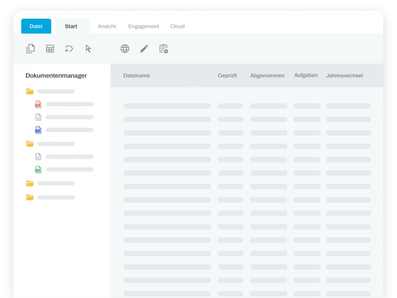Open the blue DOCX file icon
The height and width of the screenshot is (298, 397).
[x=38, y=130]
